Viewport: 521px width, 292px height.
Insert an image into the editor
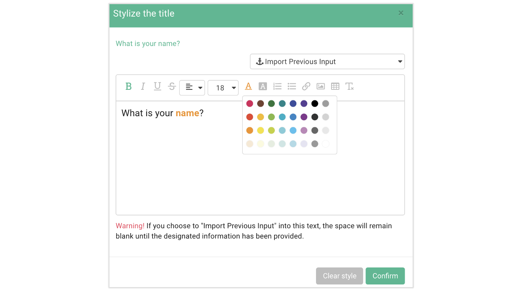point(321,86)
